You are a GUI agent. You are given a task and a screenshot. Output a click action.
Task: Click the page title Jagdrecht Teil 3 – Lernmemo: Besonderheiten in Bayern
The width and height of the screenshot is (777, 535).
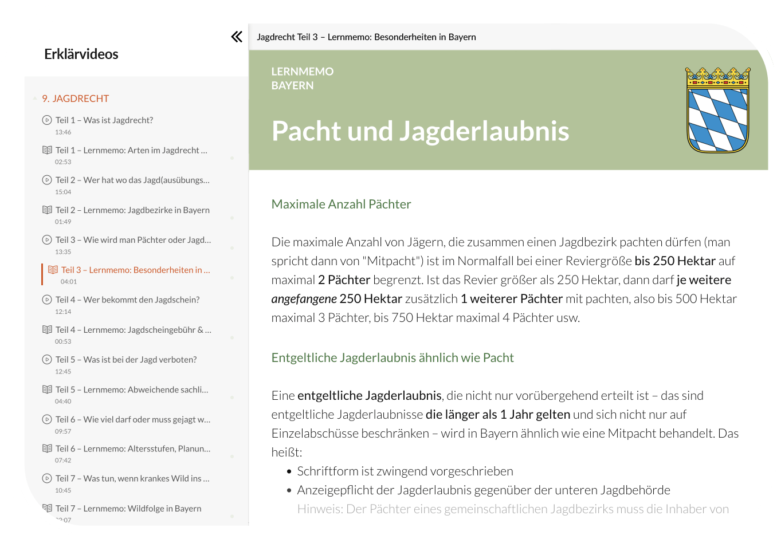pos(366,37)
